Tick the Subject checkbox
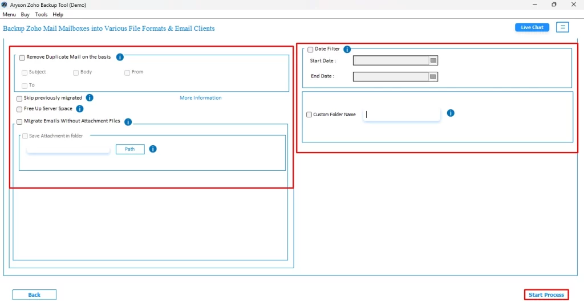This screenshot has height=307, width=584. (x=25, y=72)
